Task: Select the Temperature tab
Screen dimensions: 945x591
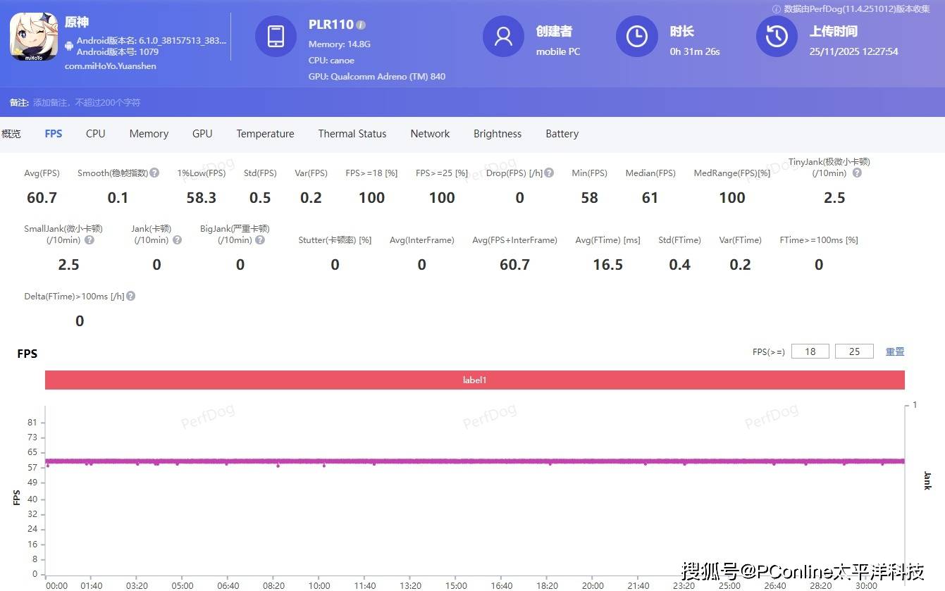Action: click(265, 134)
